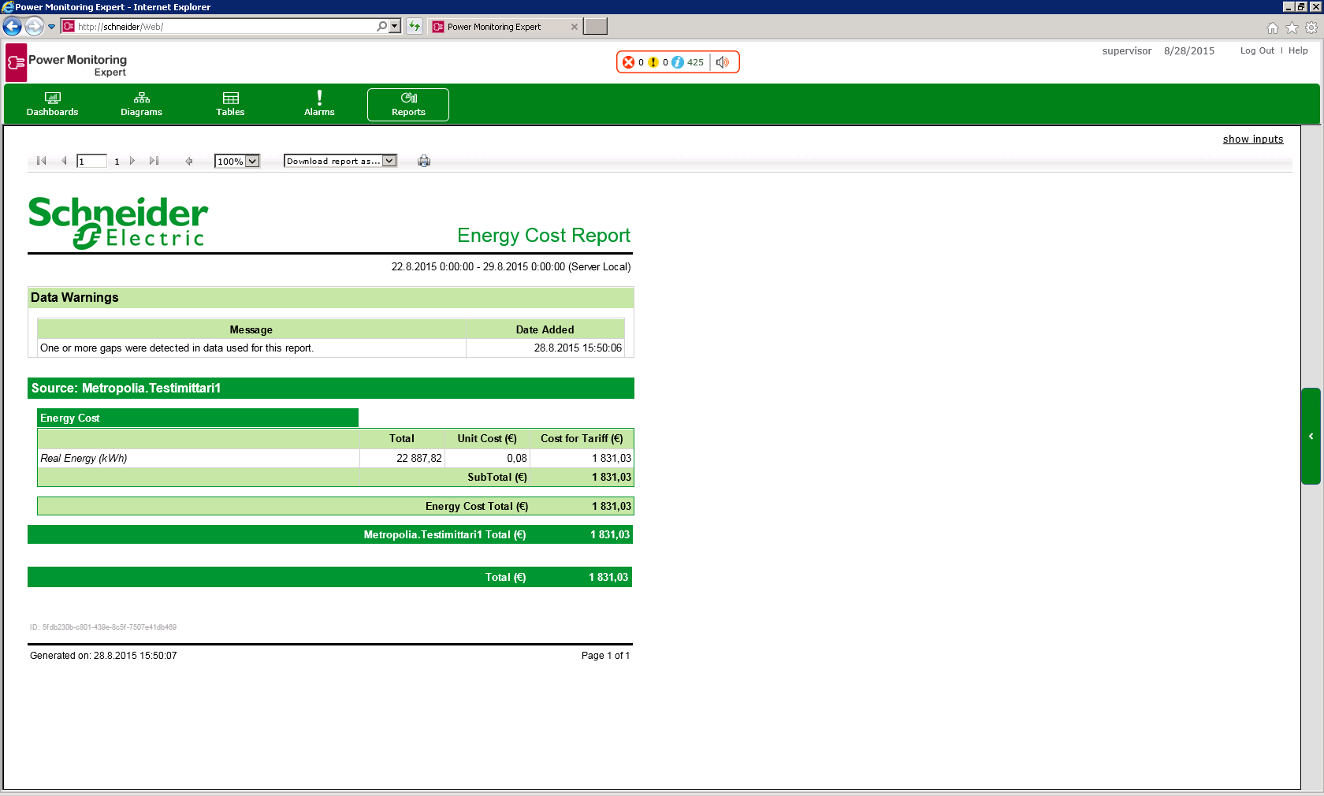
Task: Open a new browser tab
Action: (596, 27)
